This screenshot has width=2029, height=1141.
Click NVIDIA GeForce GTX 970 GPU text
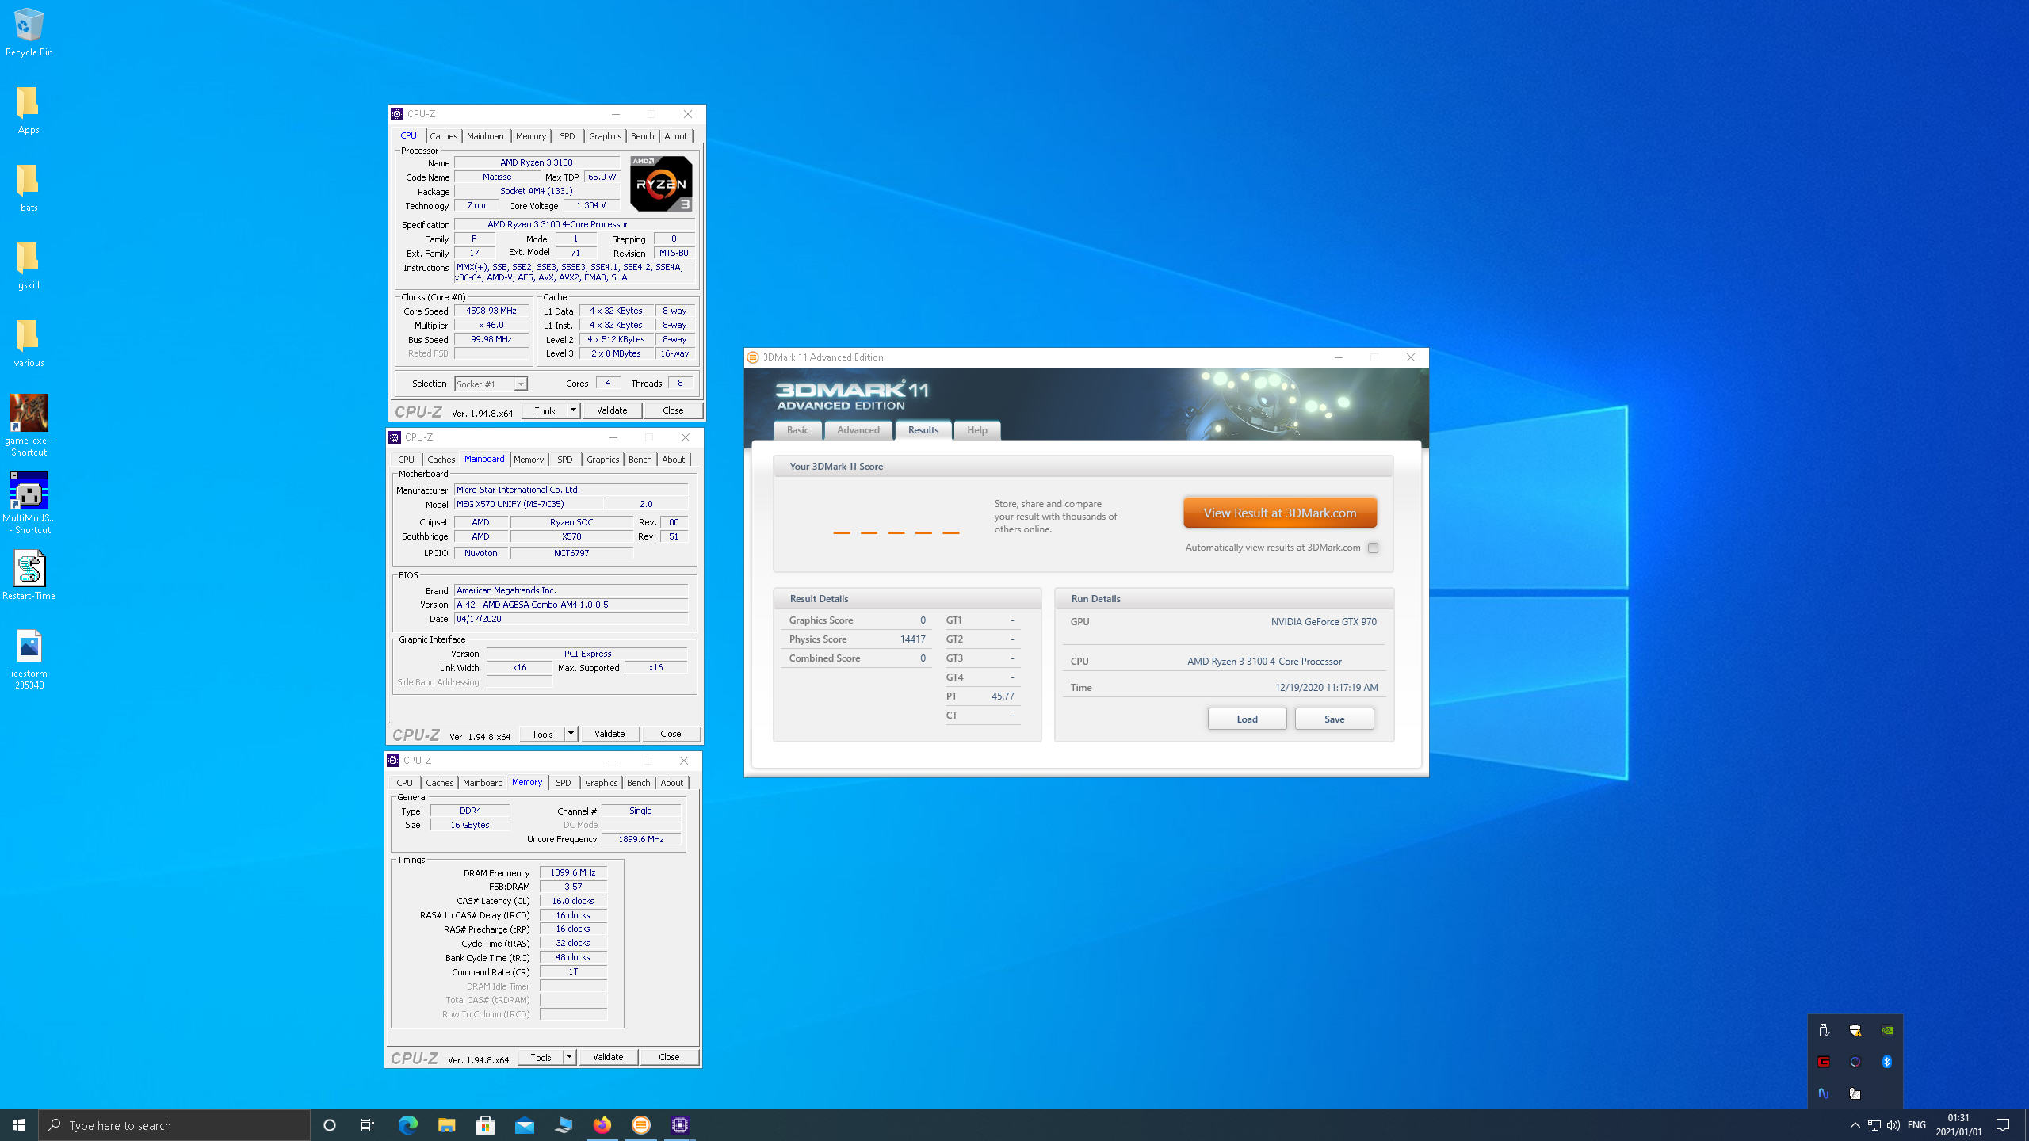coord(1324,622)
